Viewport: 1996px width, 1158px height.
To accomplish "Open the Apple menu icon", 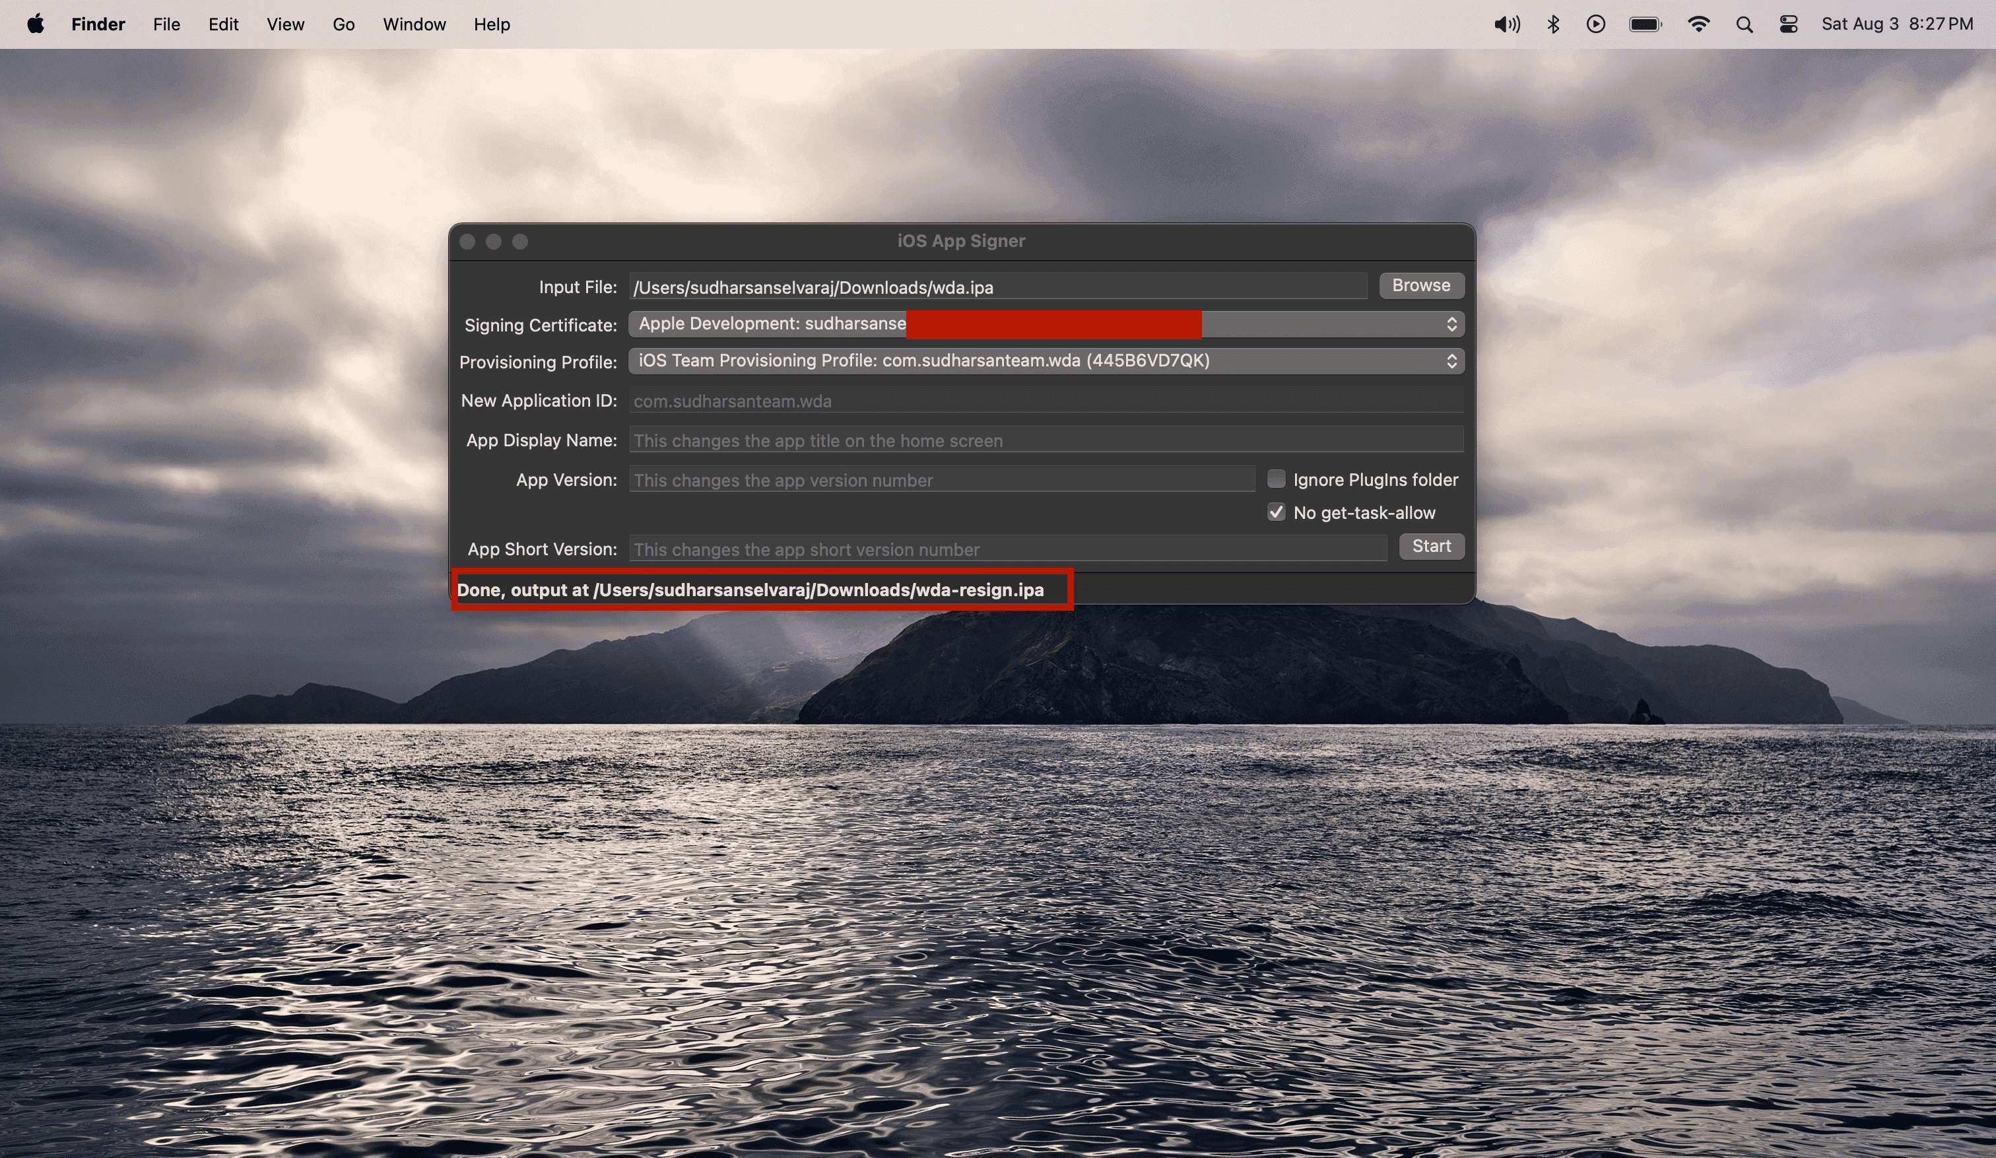I will (x=35, y=24).
